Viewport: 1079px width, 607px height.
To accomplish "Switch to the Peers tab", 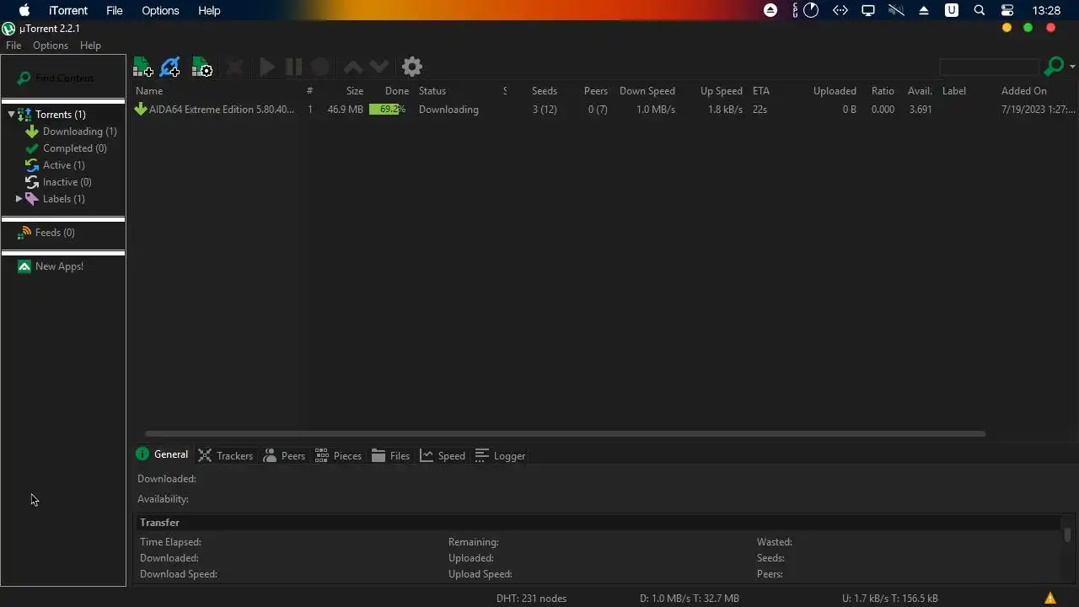I will pos(284,455).
